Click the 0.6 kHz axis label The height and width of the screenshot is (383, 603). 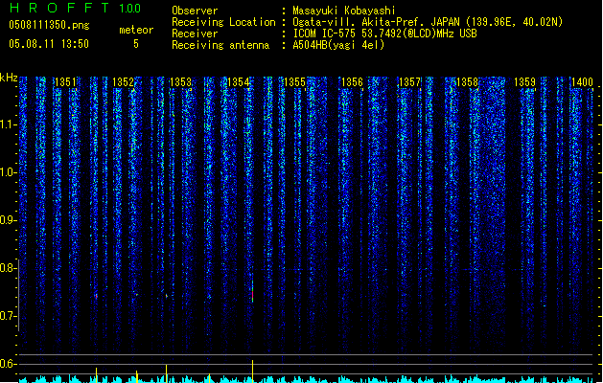tap(8, 364)
